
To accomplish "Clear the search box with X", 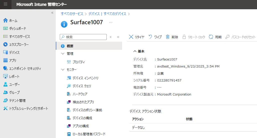I will click(x=111, y=37).
